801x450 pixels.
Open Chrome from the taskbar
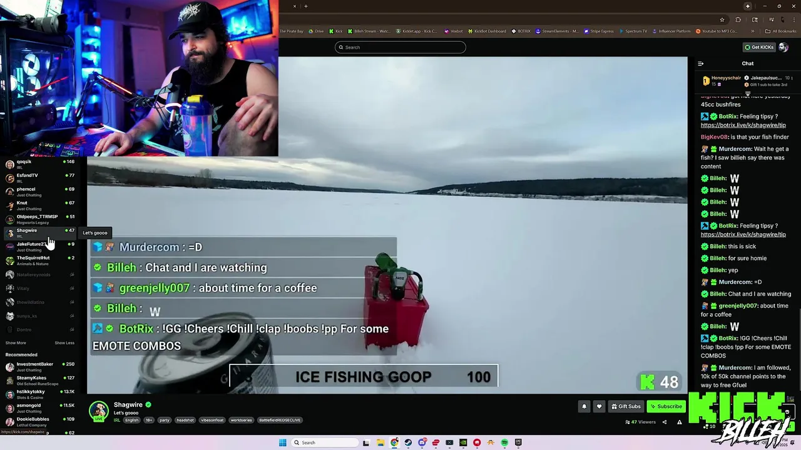click(394, 442)
